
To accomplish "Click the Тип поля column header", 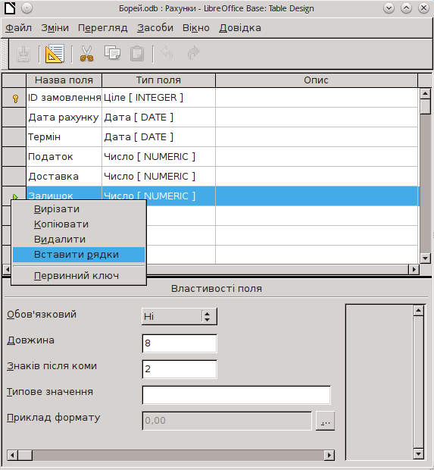I will (x=158, y=80).
